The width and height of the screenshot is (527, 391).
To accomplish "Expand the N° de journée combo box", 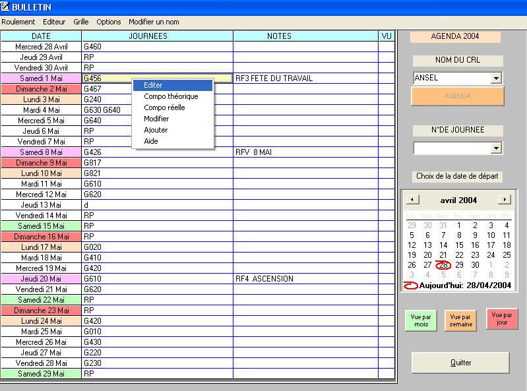I will [496, 148].
